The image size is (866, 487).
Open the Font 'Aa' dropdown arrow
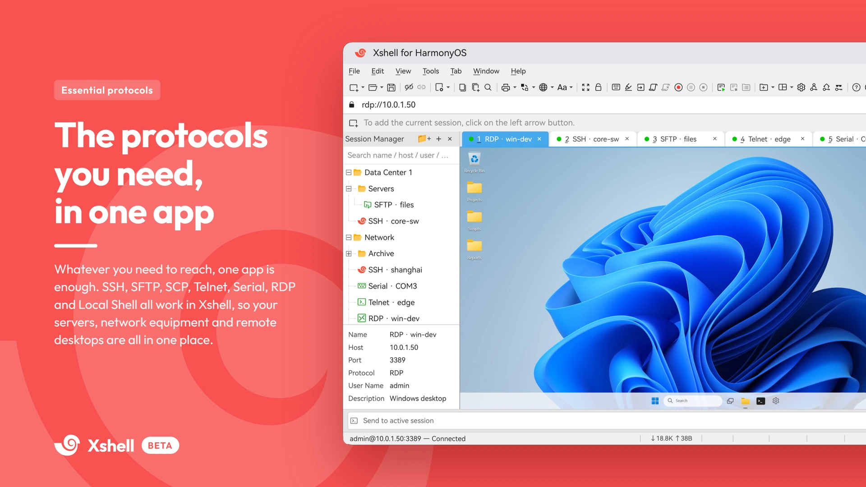click(x=571, y=87)
